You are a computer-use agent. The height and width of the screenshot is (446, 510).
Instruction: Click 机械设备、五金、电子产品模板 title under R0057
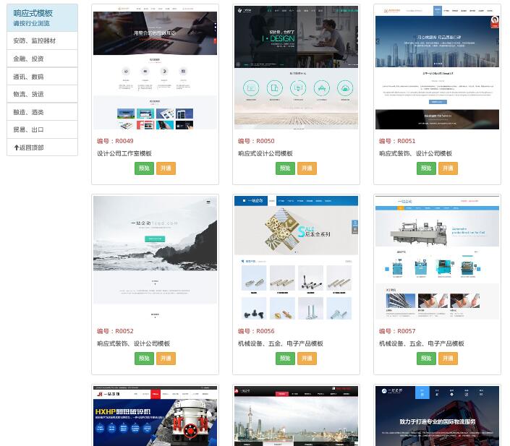click(422, 343)
